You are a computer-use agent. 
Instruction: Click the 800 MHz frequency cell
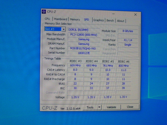coord(123,66)
